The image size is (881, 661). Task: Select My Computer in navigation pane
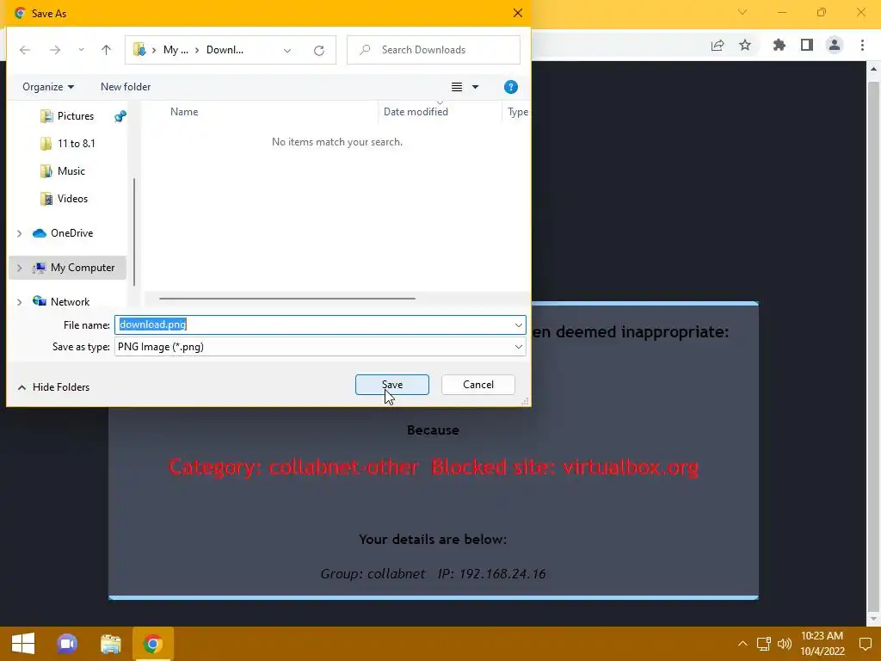82,268
